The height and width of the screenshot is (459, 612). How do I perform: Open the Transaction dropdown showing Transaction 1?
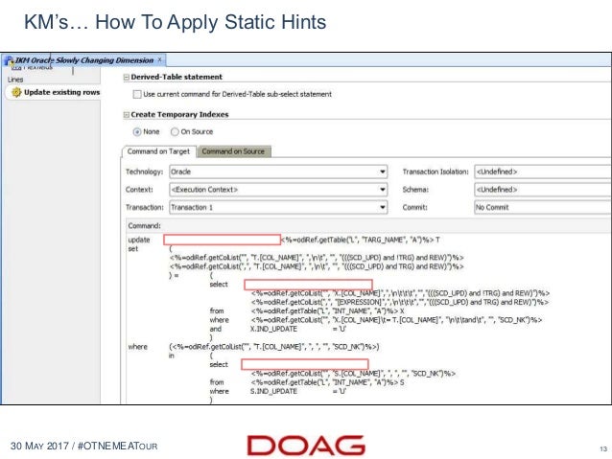click(278, 208)
